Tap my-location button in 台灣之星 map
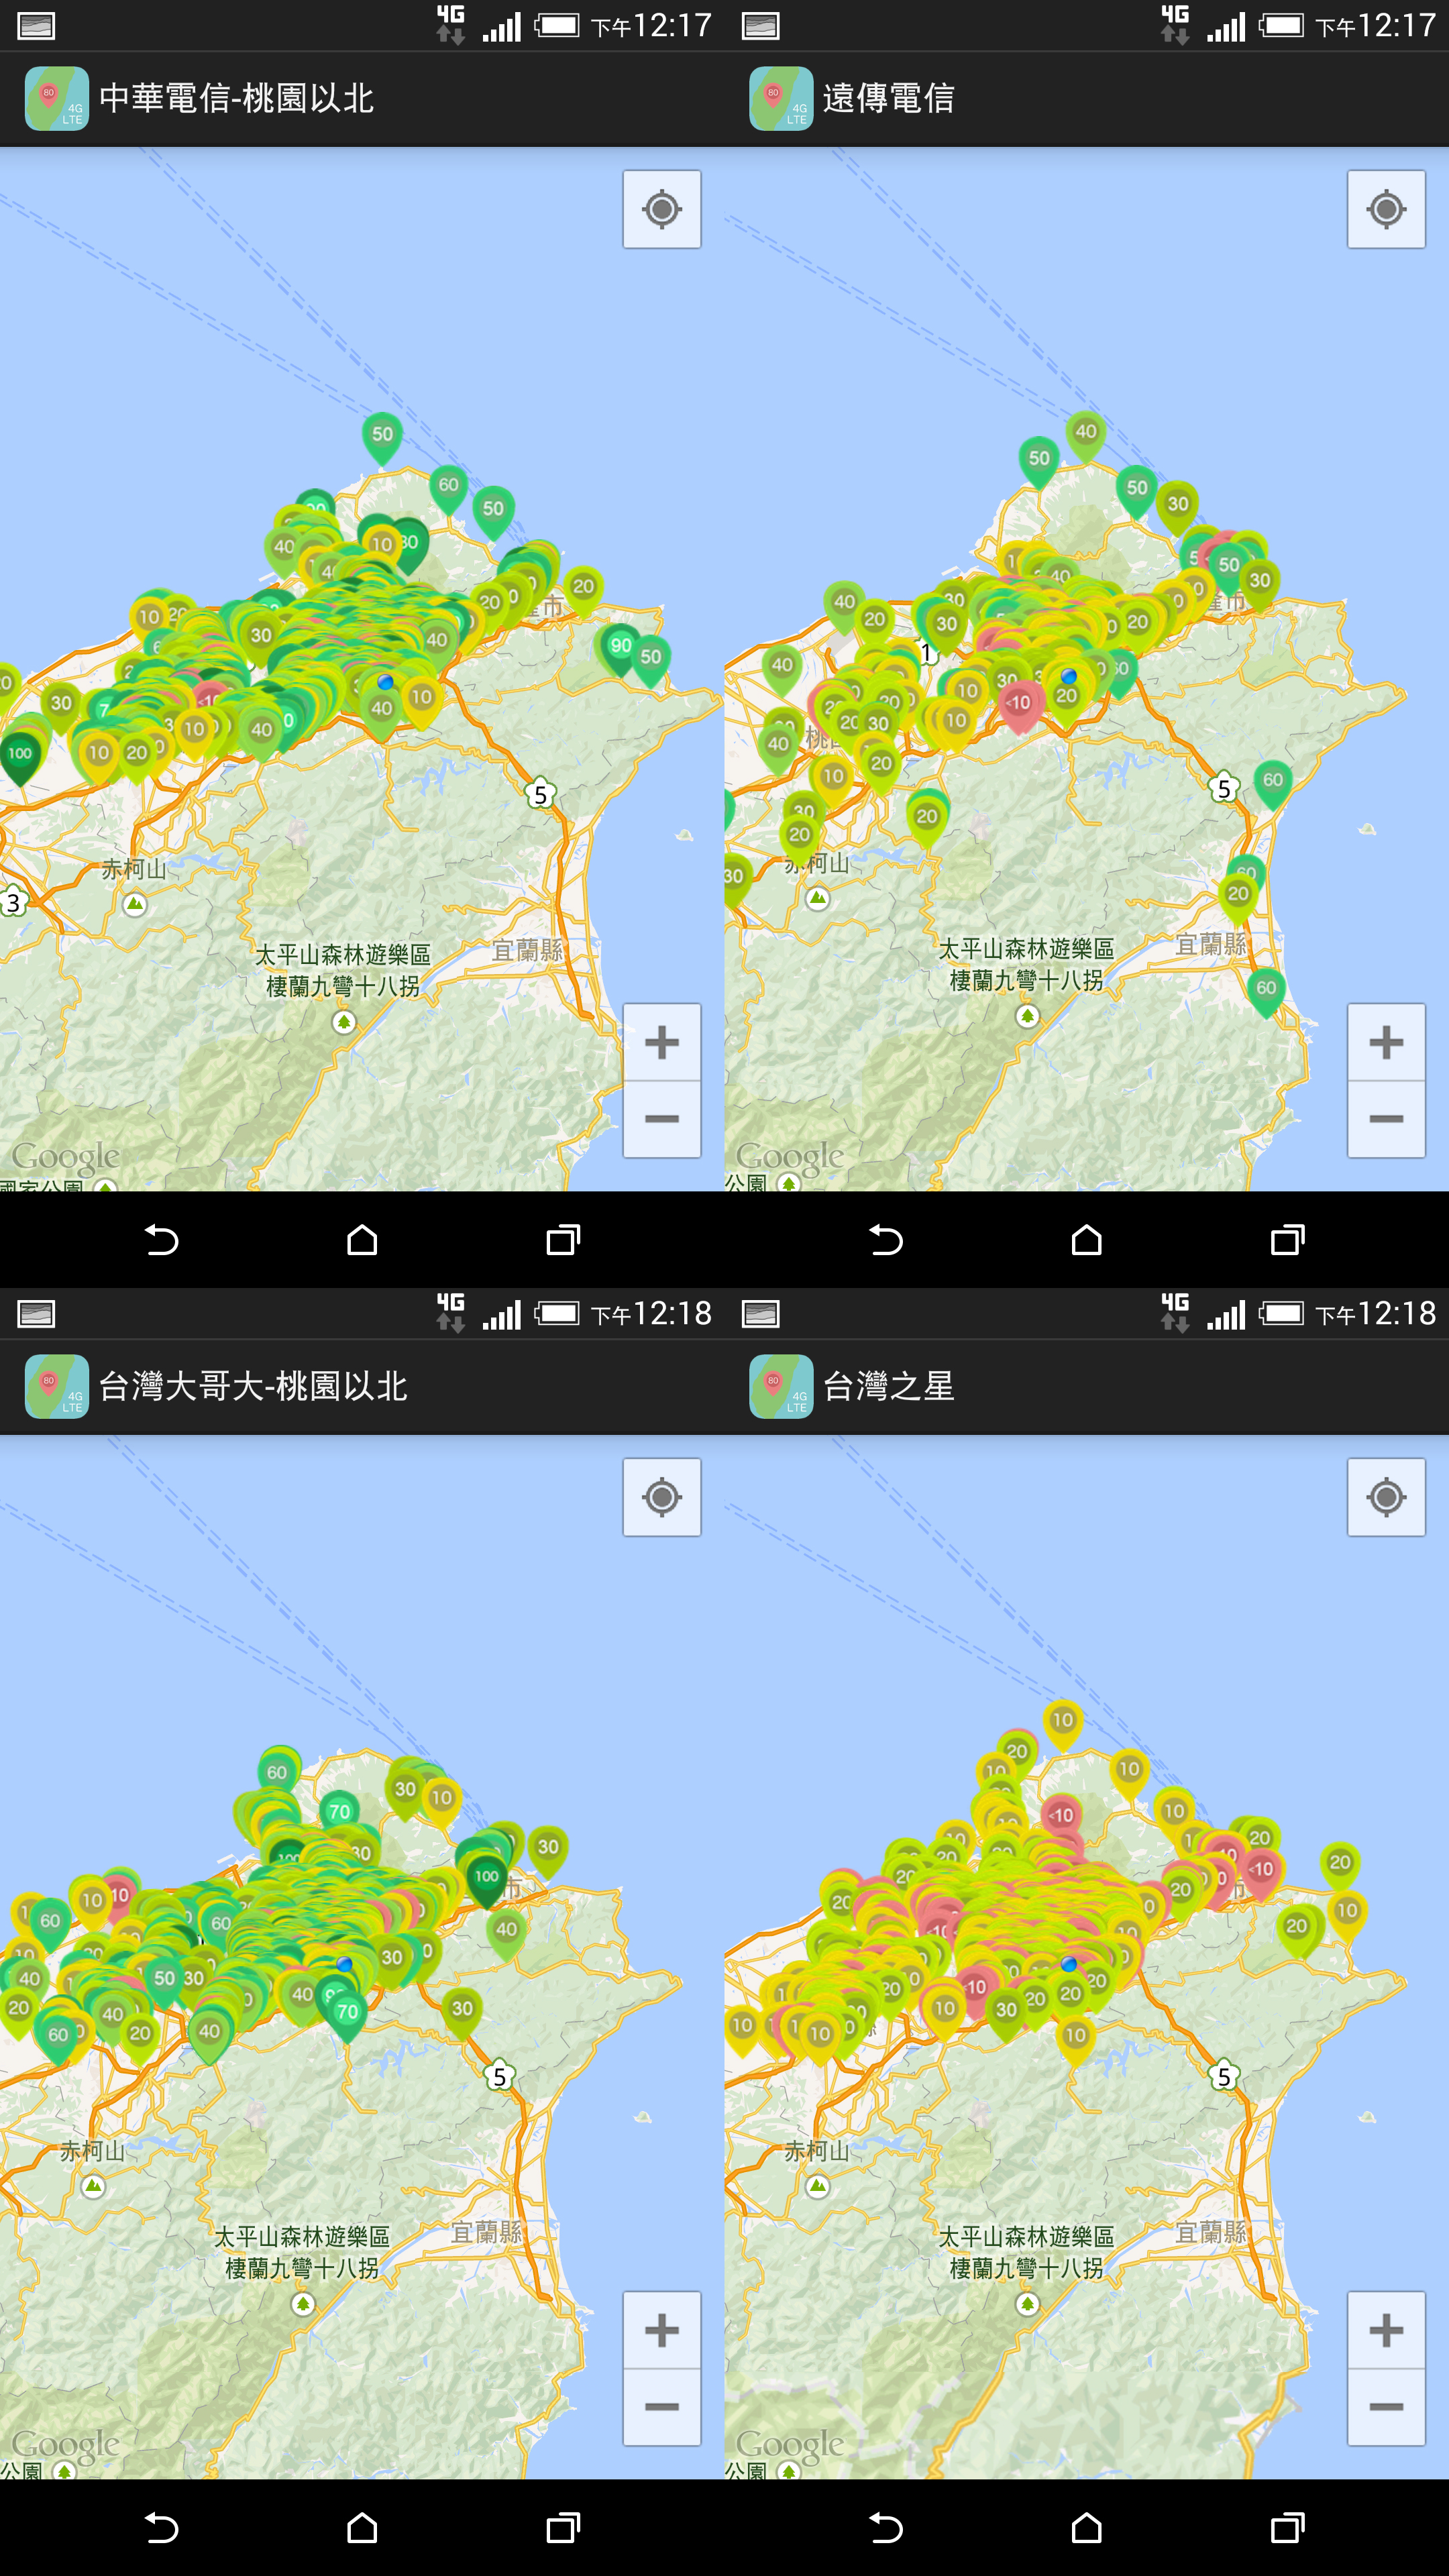 [x=1386, y=1497]
